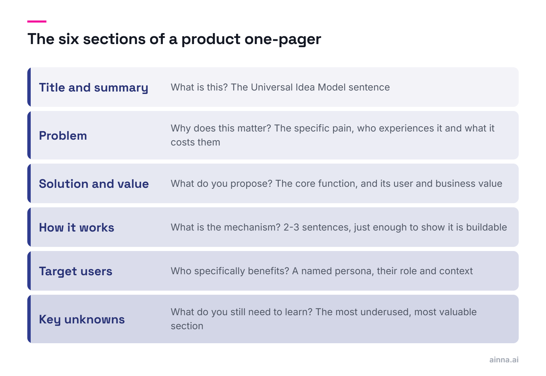Click the blue edge bar of How it works row
546x376 pixels.
29,227
